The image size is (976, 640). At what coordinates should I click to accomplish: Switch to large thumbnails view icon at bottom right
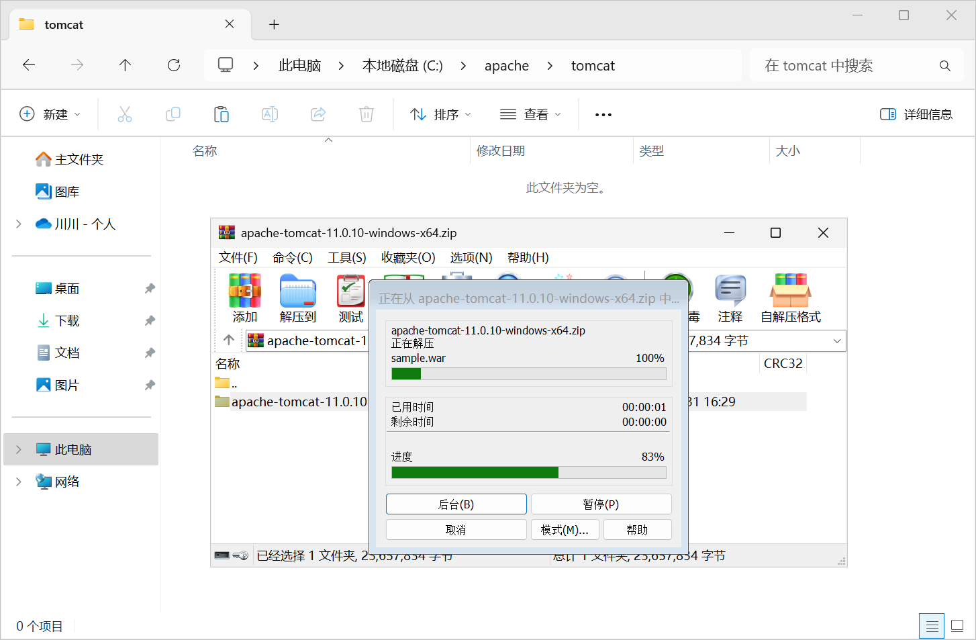(958, 627)
